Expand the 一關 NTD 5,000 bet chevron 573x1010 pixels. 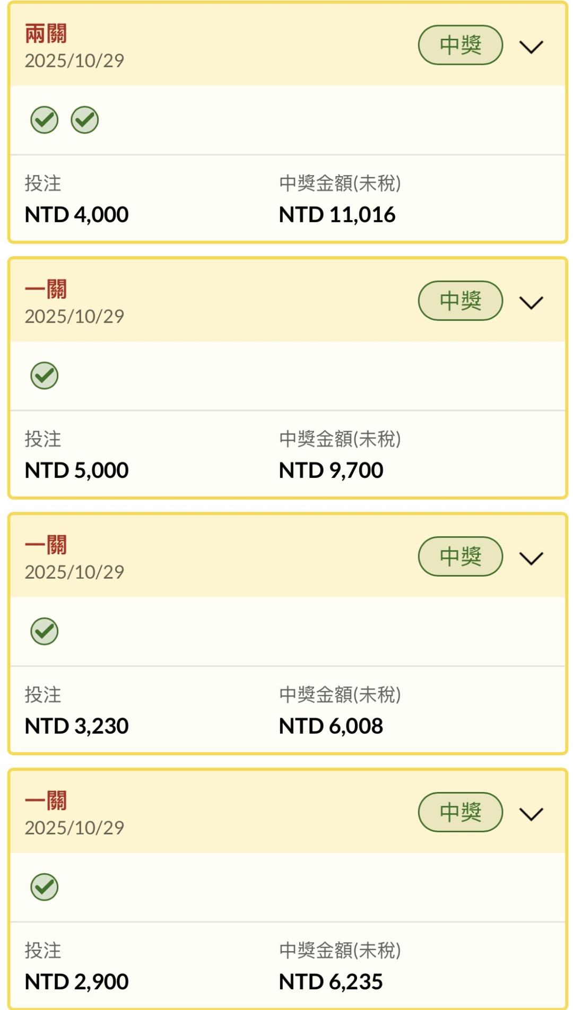pyautogui.click(x=531, y=302)
